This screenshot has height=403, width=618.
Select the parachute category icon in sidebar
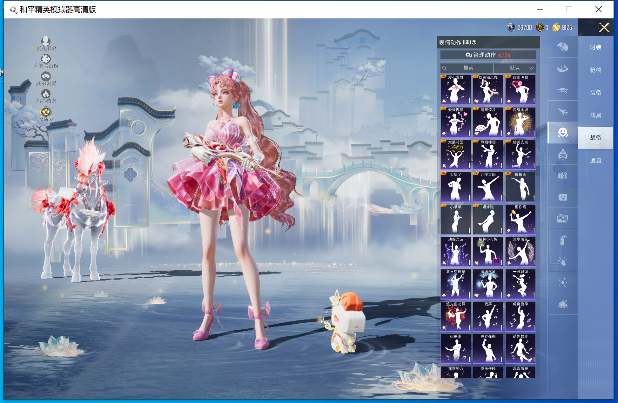click(x=562, y=47)
